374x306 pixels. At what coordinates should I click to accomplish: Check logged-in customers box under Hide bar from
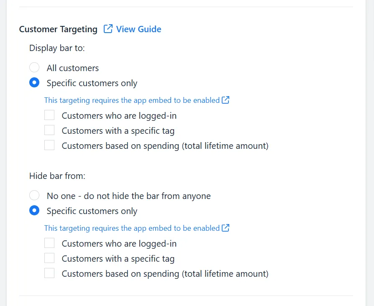click(49, 243)
